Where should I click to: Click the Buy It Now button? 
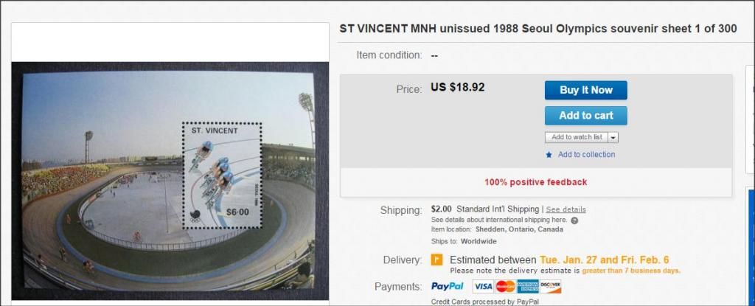(x=585, y=90)
